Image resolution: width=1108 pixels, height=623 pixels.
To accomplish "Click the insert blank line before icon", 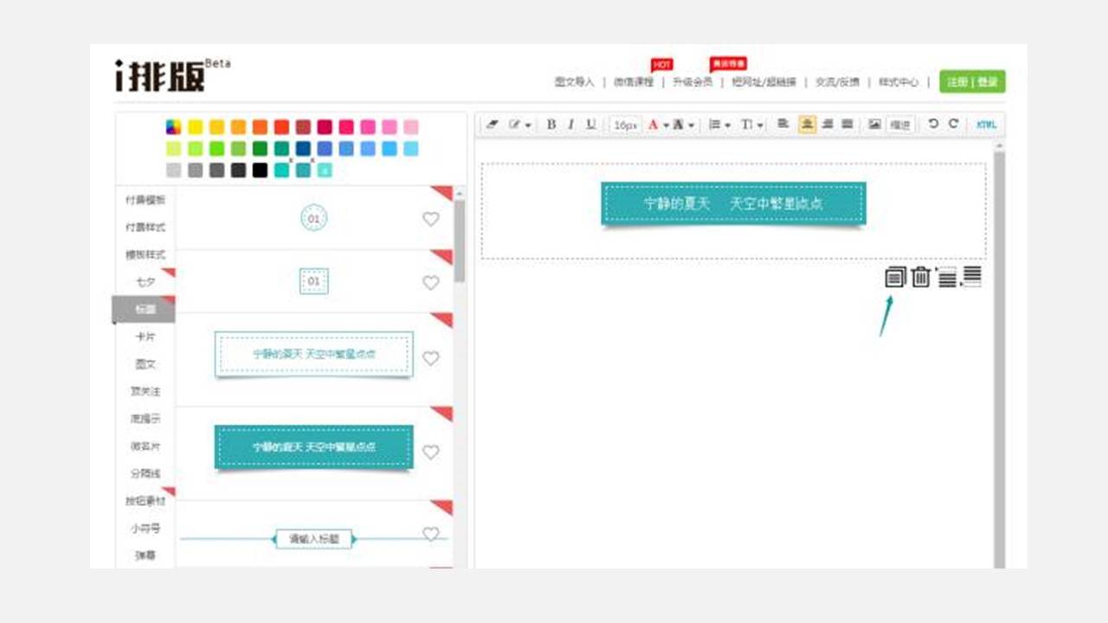I will [x=947, y=277].
